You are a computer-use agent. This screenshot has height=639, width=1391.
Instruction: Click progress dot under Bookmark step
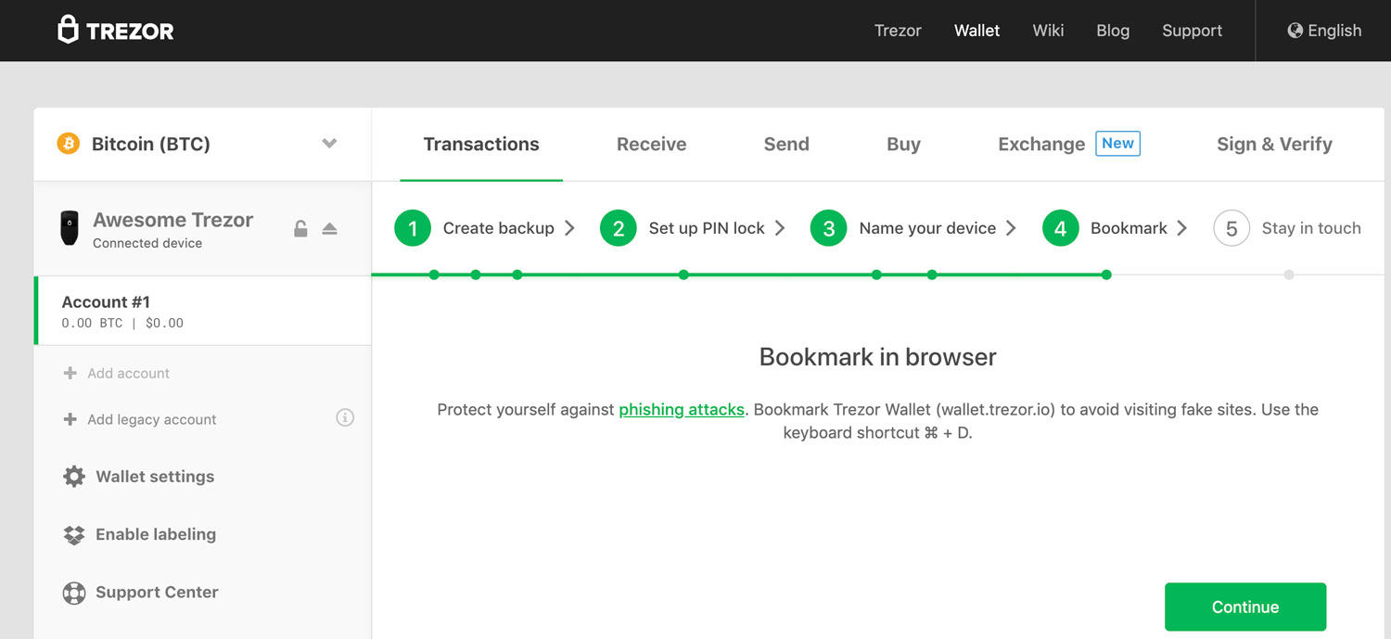pos(1106,275)
